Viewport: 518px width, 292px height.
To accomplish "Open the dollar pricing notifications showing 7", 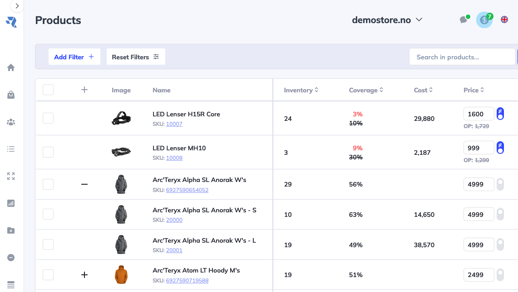I will [x=484, y=20].
